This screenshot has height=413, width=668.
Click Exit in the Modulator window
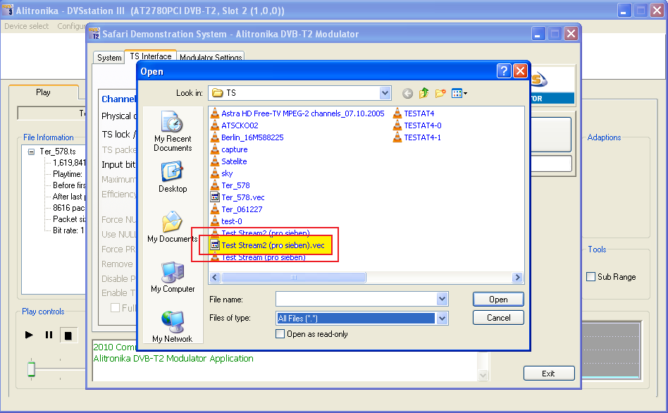tap(549, 374)
